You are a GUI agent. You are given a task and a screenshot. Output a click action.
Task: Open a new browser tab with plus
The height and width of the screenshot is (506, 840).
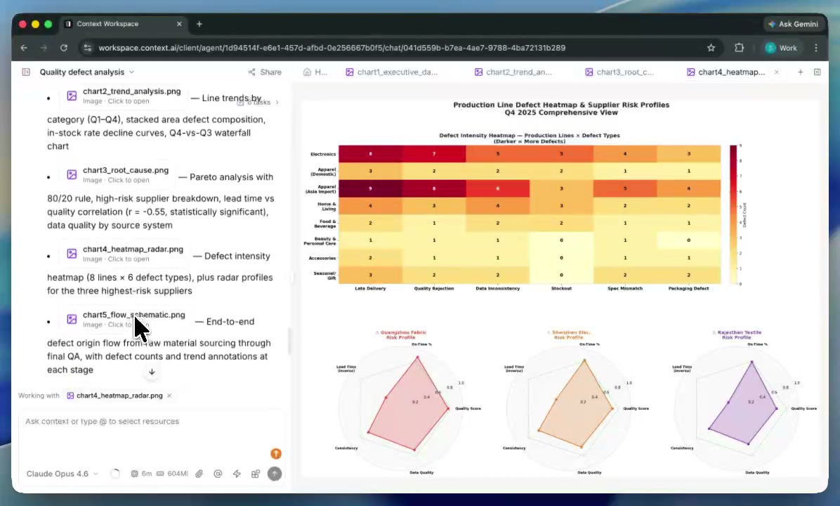[199, 24]
